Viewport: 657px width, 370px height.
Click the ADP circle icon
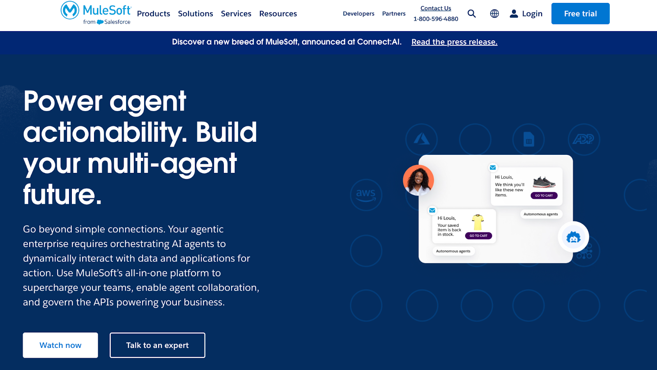coord(583,139)
